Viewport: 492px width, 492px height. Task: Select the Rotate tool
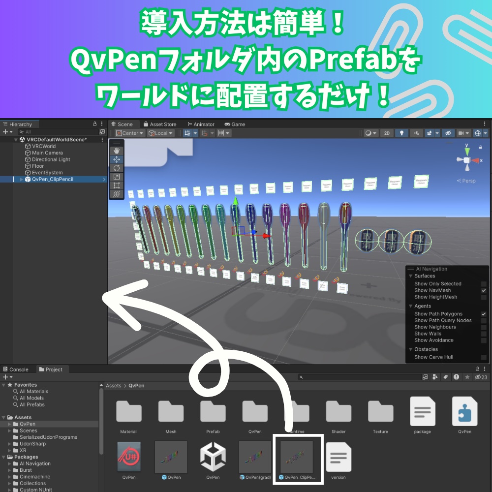(x=117, y=168)
